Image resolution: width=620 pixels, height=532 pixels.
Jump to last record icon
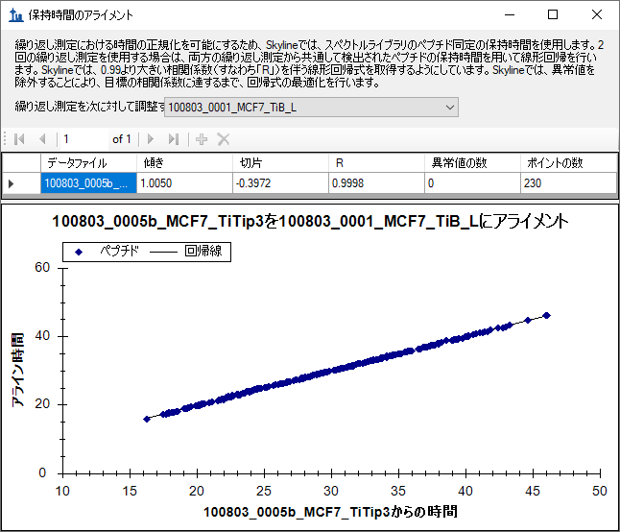pyautogui.click(x=174, y=139)
